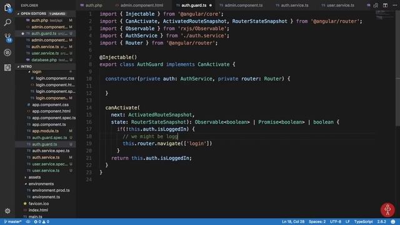Open app.component.ts in file tree

pos(46,124)
